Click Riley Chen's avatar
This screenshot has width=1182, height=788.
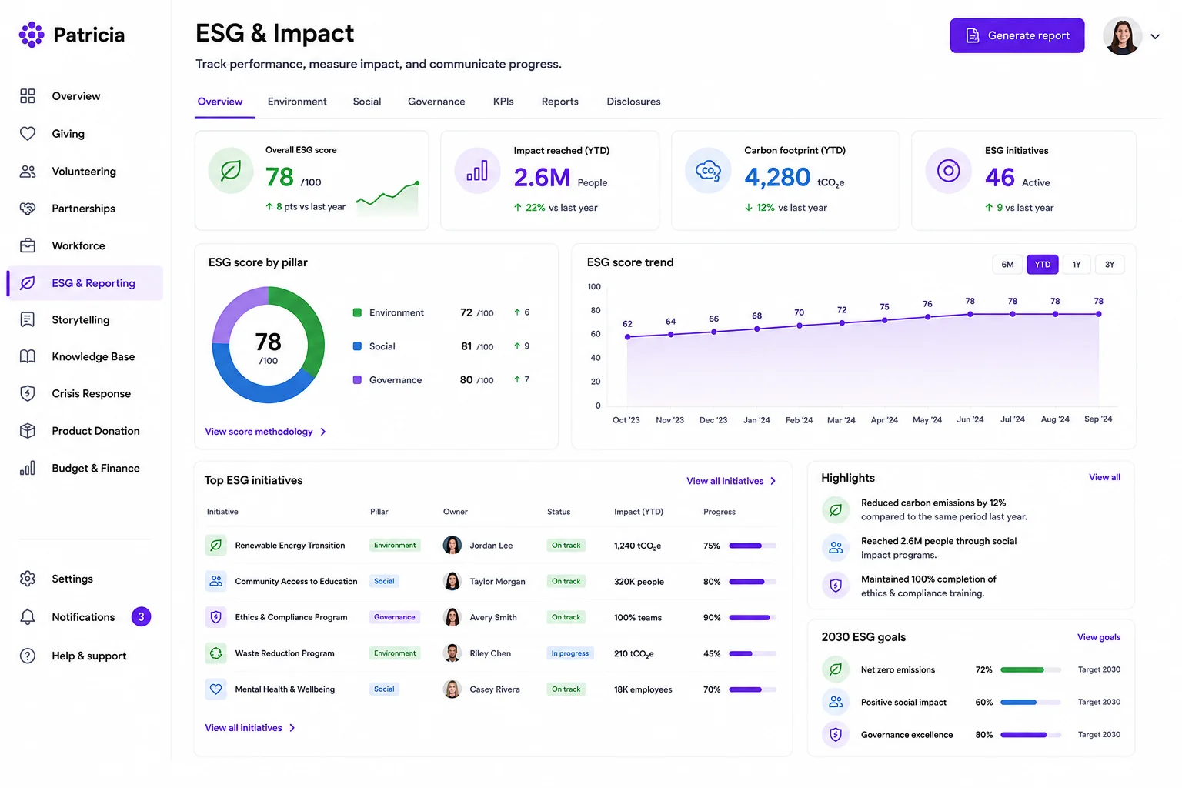point(452,653)
